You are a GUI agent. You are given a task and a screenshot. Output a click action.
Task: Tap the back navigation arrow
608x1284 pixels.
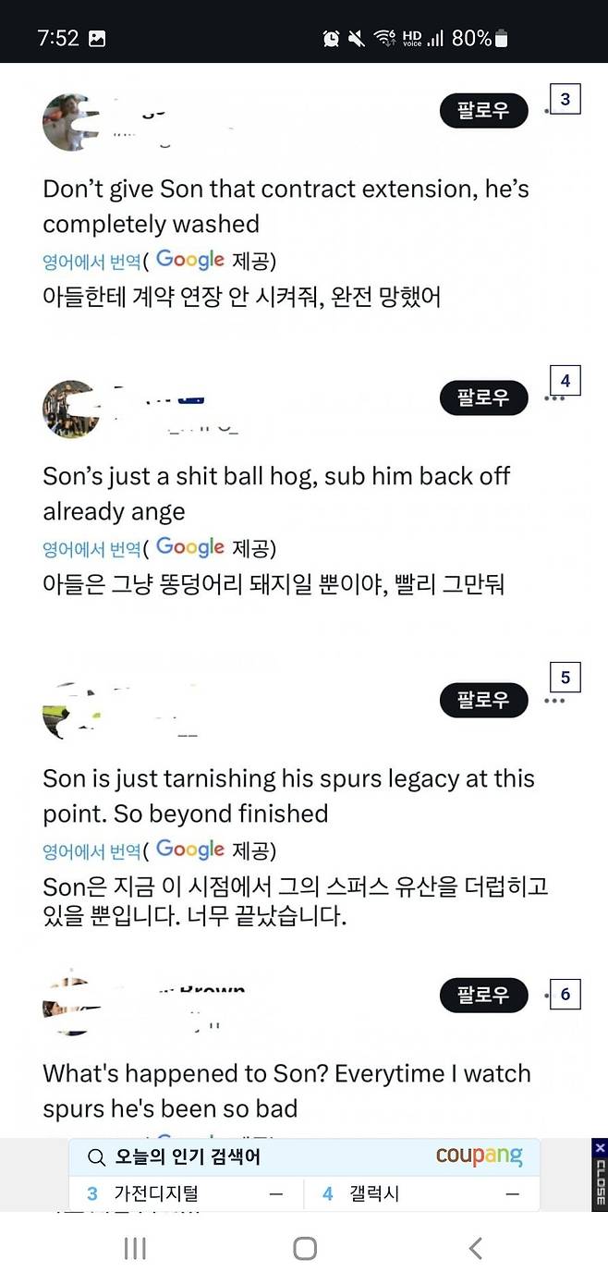coord(474,1249)
